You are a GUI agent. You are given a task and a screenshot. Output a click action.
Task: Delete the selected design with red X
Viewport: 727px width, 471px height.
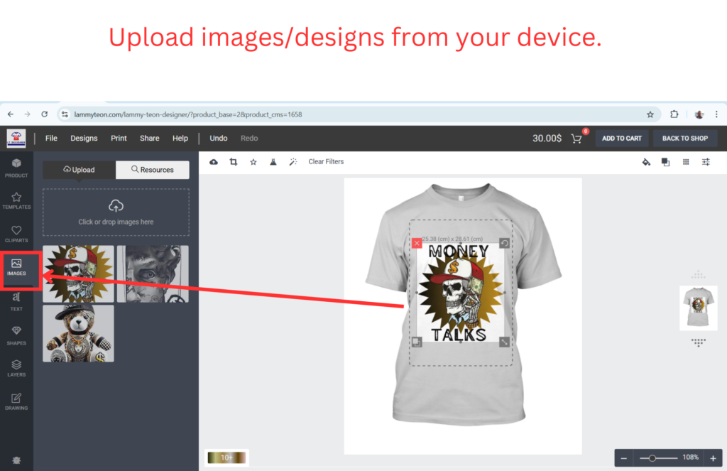(x=417, y=243)
